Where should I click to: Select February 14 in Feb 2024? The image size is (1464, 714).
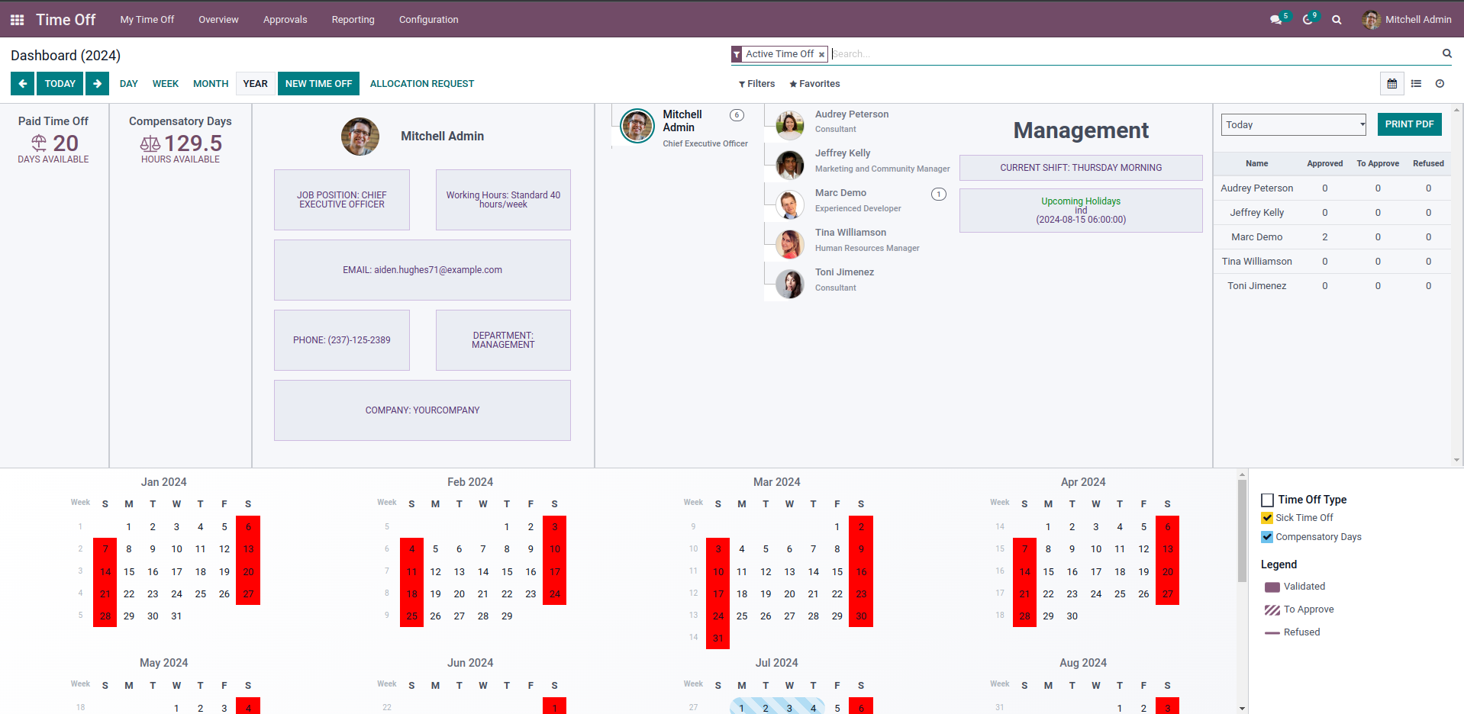pos(483,572)
